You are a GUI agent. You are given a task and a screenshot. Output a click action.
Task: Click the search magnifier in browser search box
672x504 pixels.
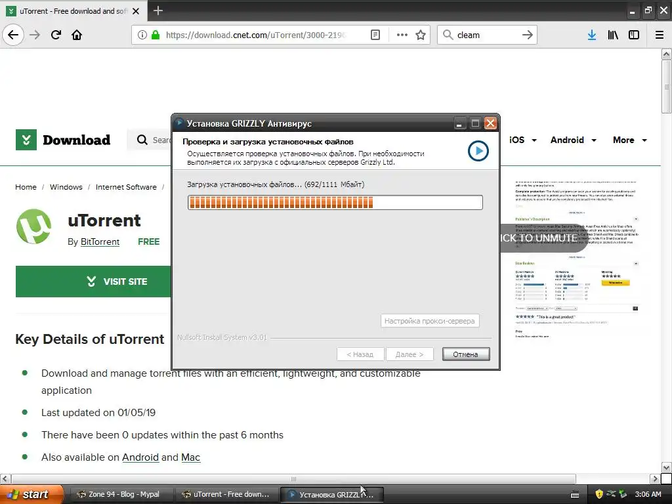tap(448, 35)
